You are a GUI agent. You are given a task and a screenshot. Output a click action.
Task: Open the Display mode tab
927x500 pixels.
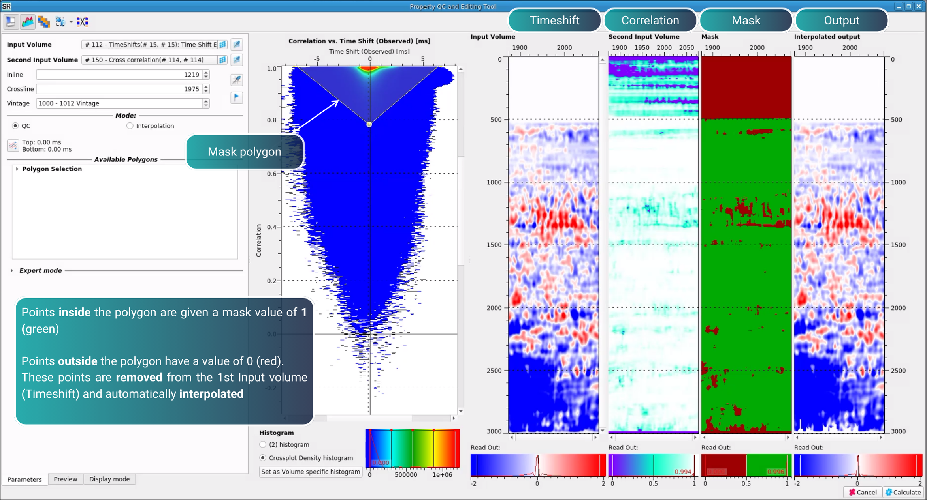pos(109,479)
